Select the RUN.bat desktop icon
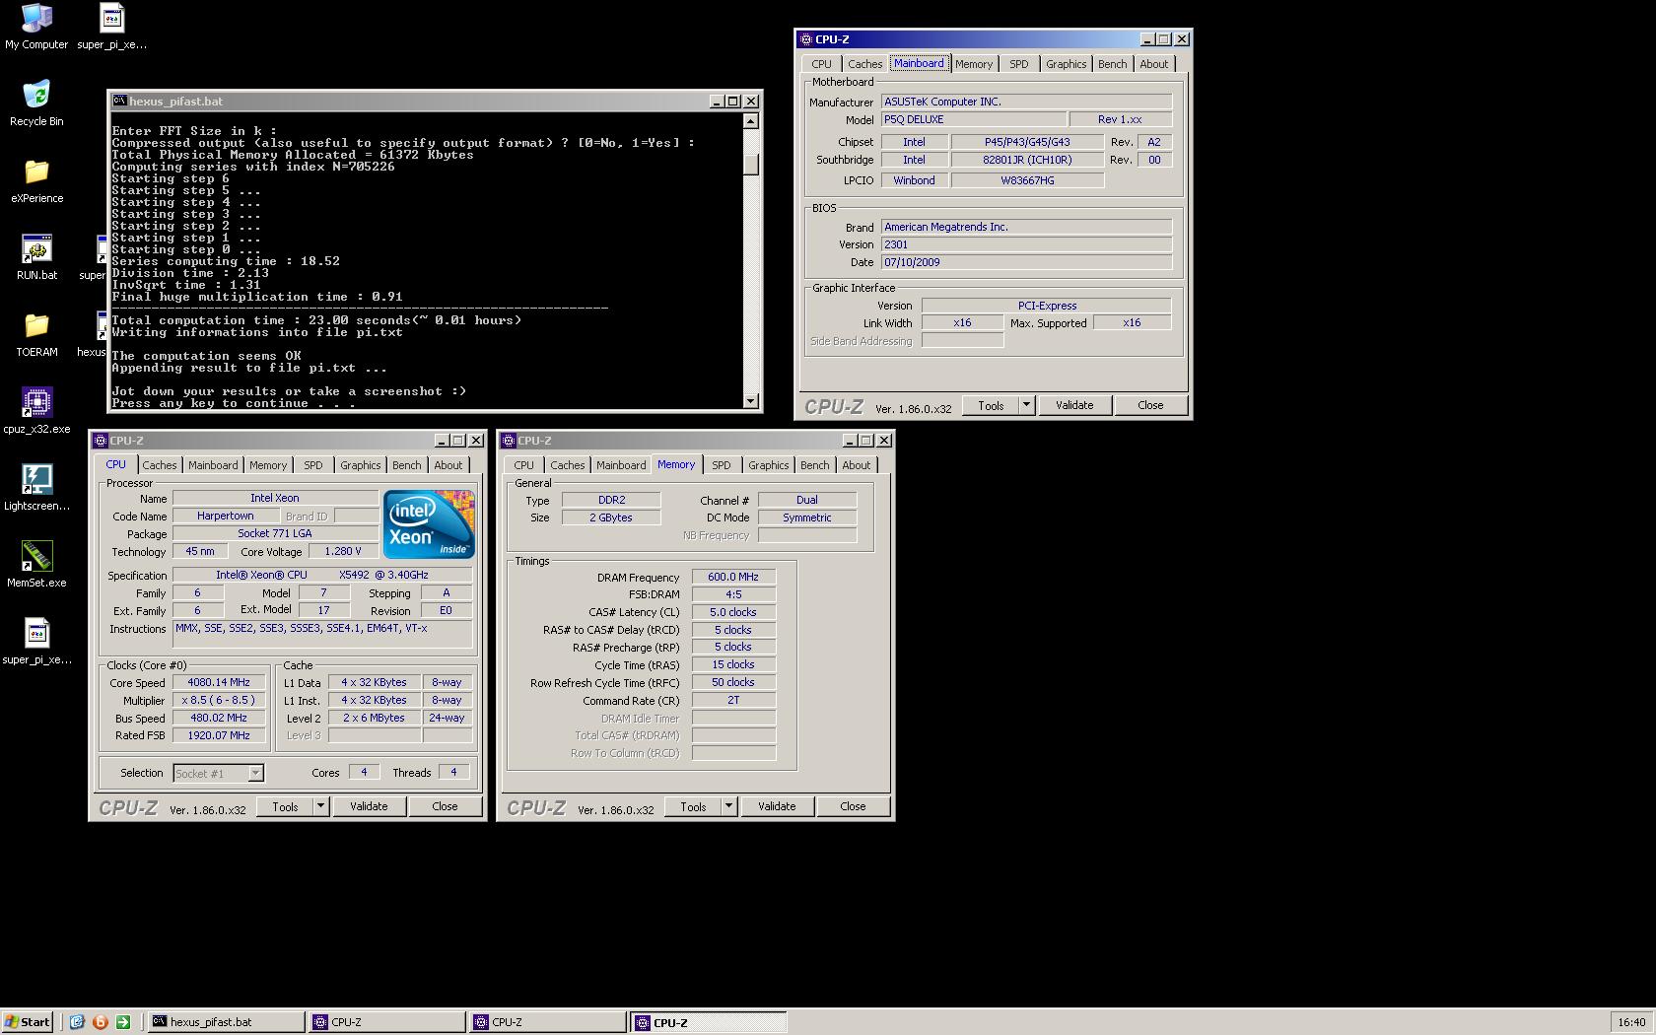1656x1035 pixels. pyautogui.click(x=36, y=257)
